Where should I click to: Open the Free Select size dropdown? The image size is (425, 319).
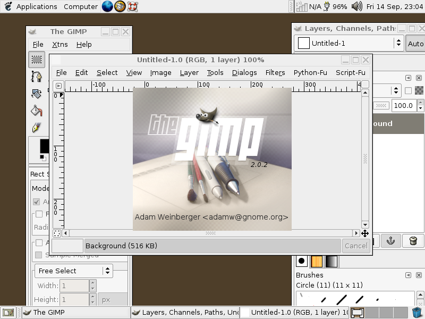(x=74, y=271)
